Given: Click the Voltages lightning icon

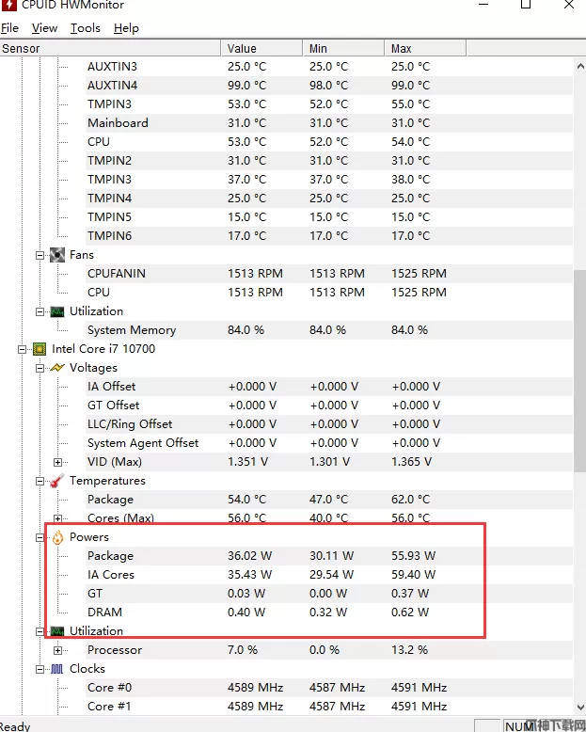Looking at the screenshot, I should [x=56, y=368].
